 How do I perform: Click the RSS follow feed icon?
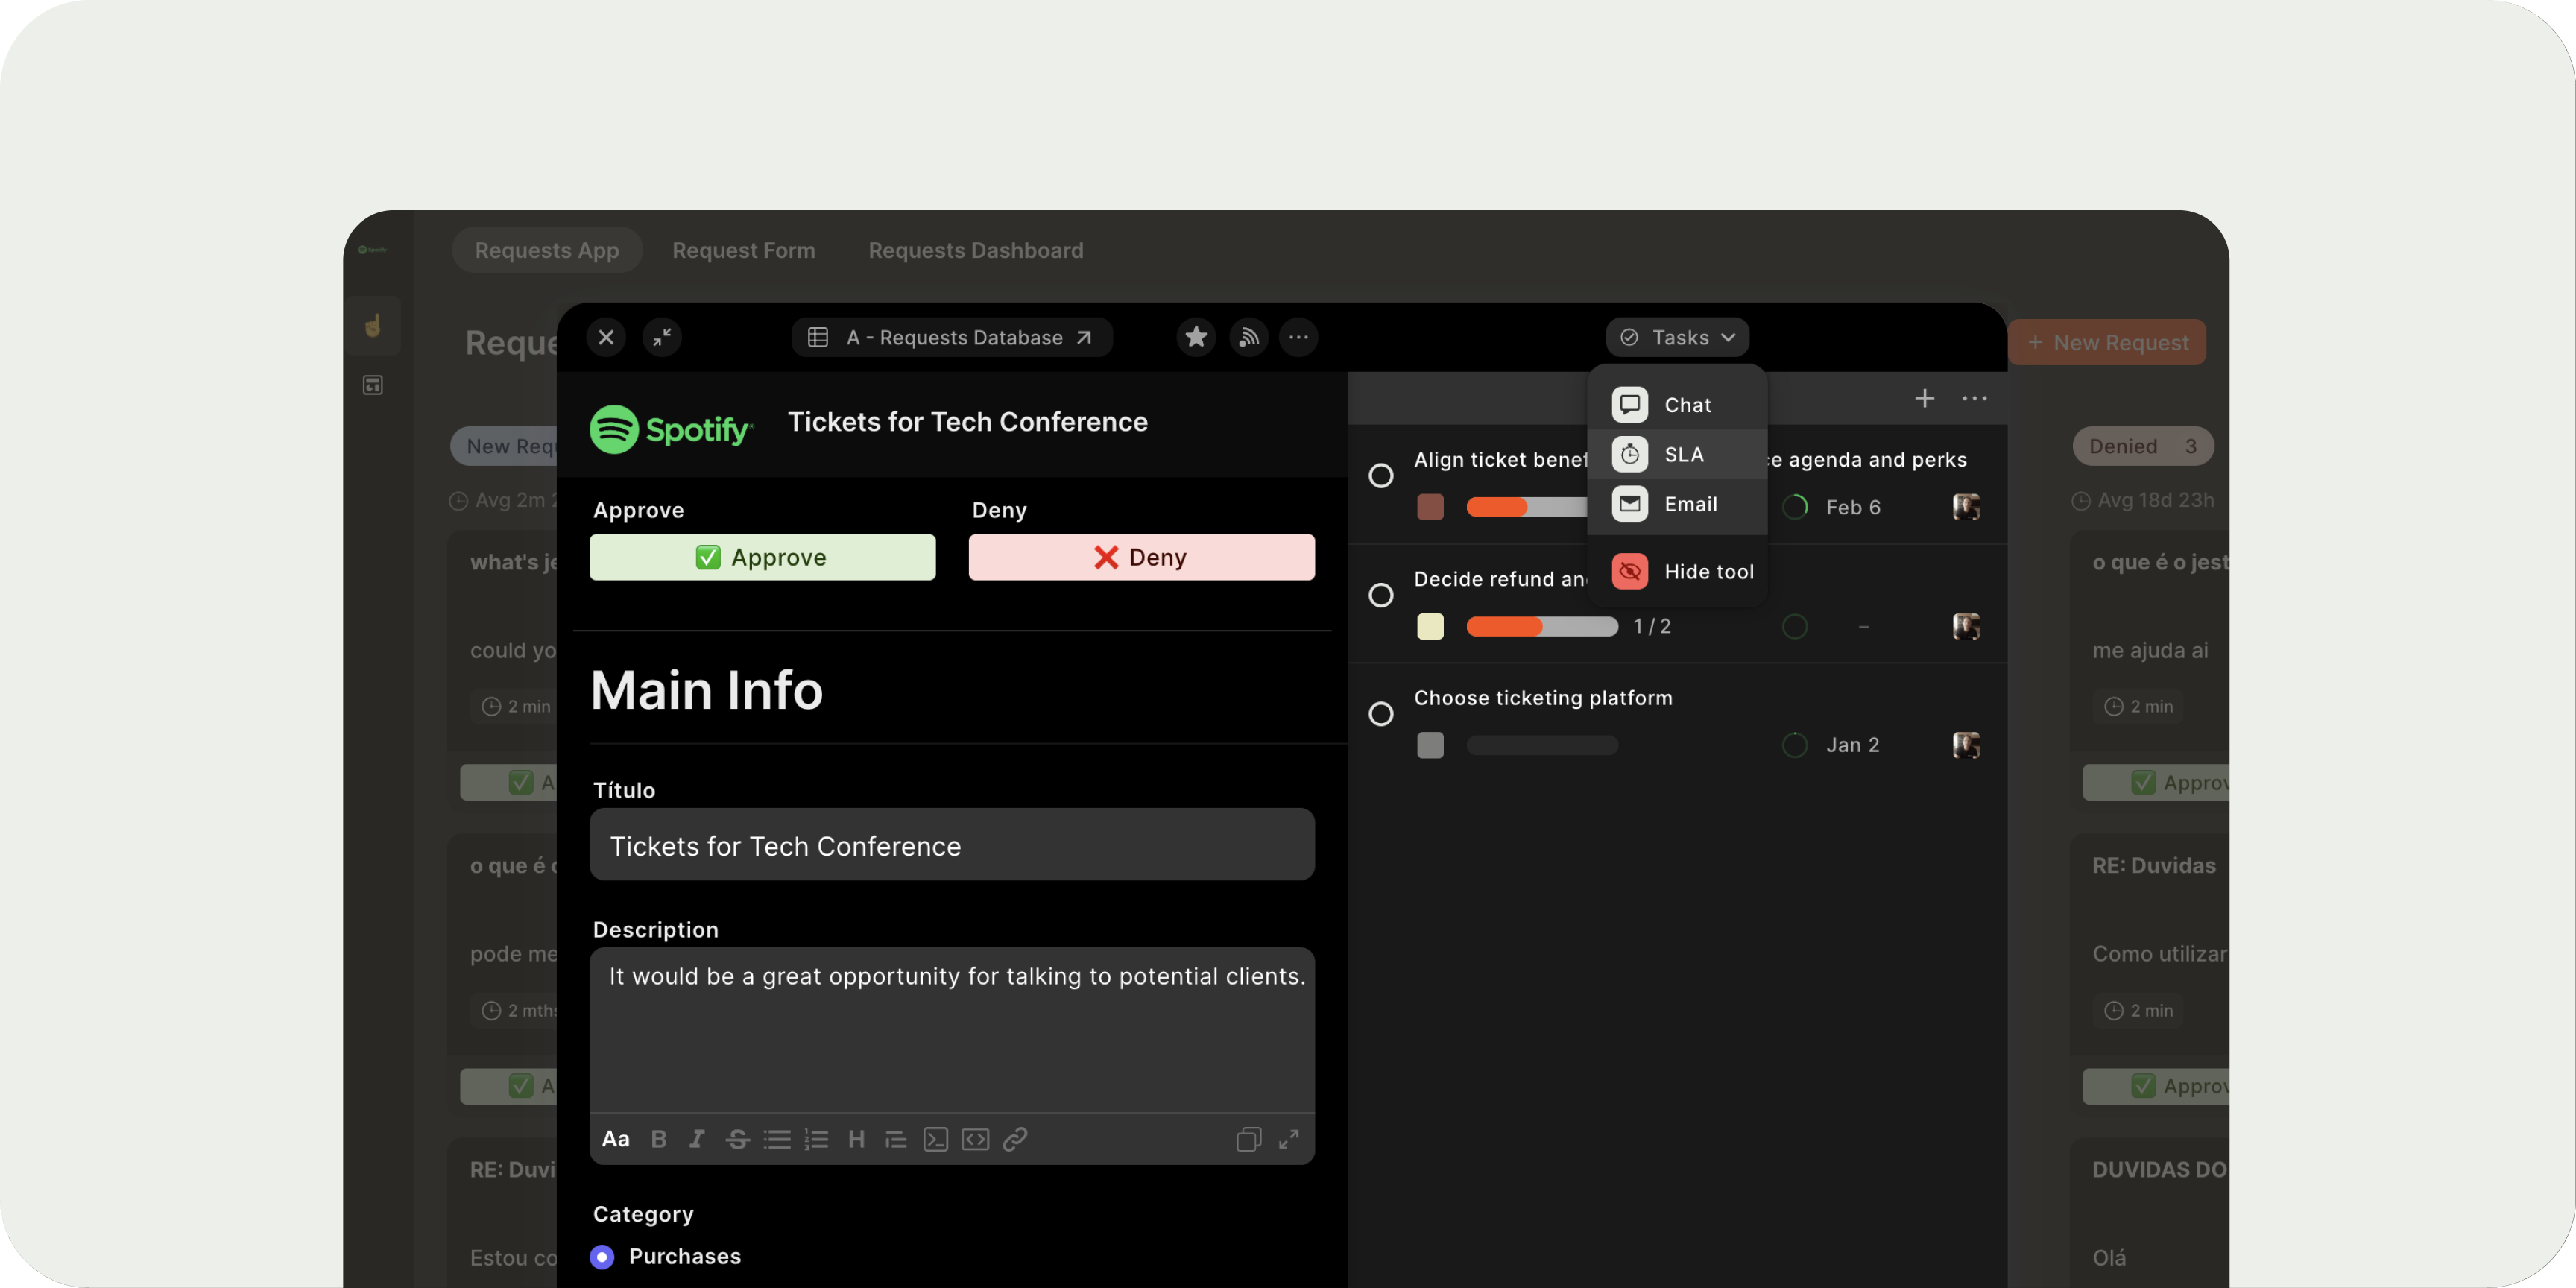point(1248,337)
